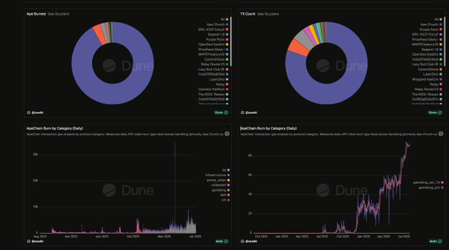The width and height of the screenshot is (449, 250).
Task: Expand description of the gambling_pct burn chart
Action: click(x=440, y=134)
